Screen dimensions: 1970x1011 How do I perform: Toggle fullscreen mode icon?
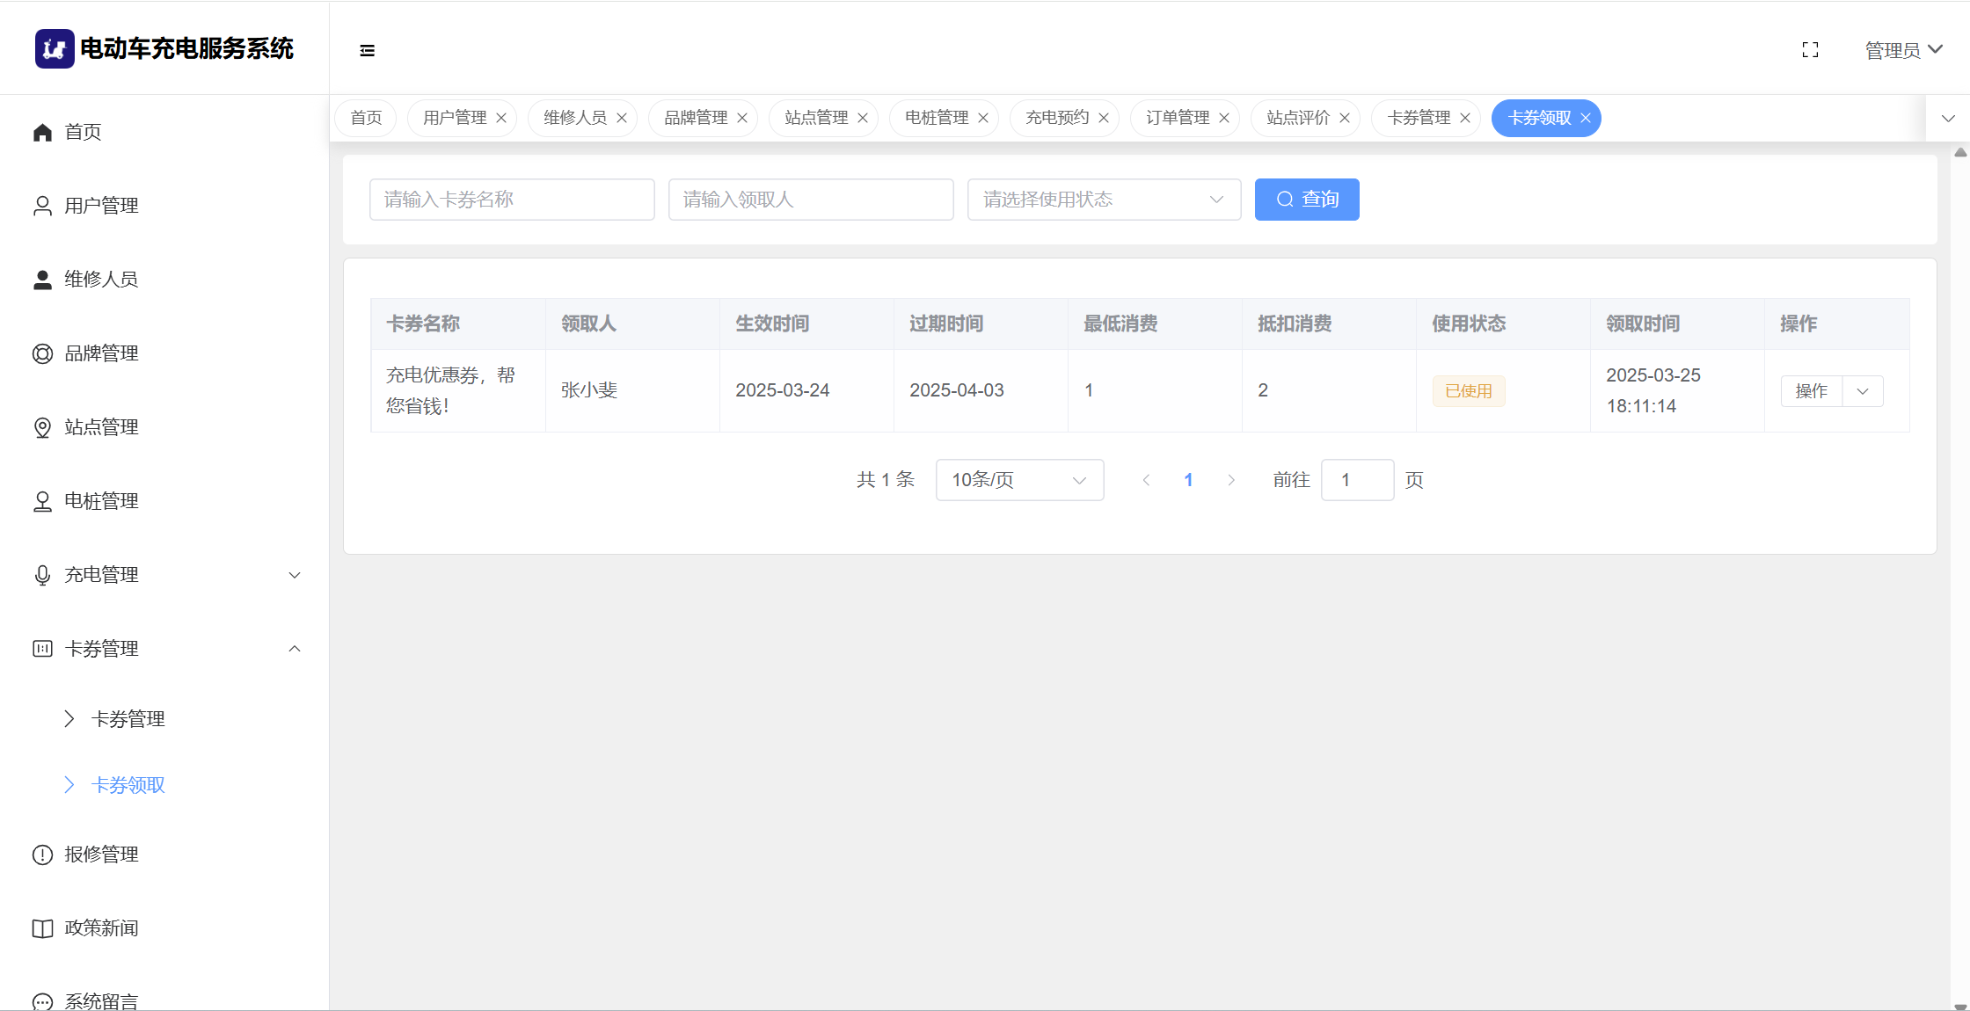1810,50
